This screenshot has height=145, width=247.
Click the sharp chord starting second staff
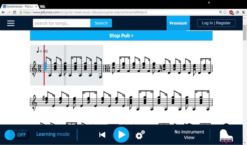(x=46, y=101)
